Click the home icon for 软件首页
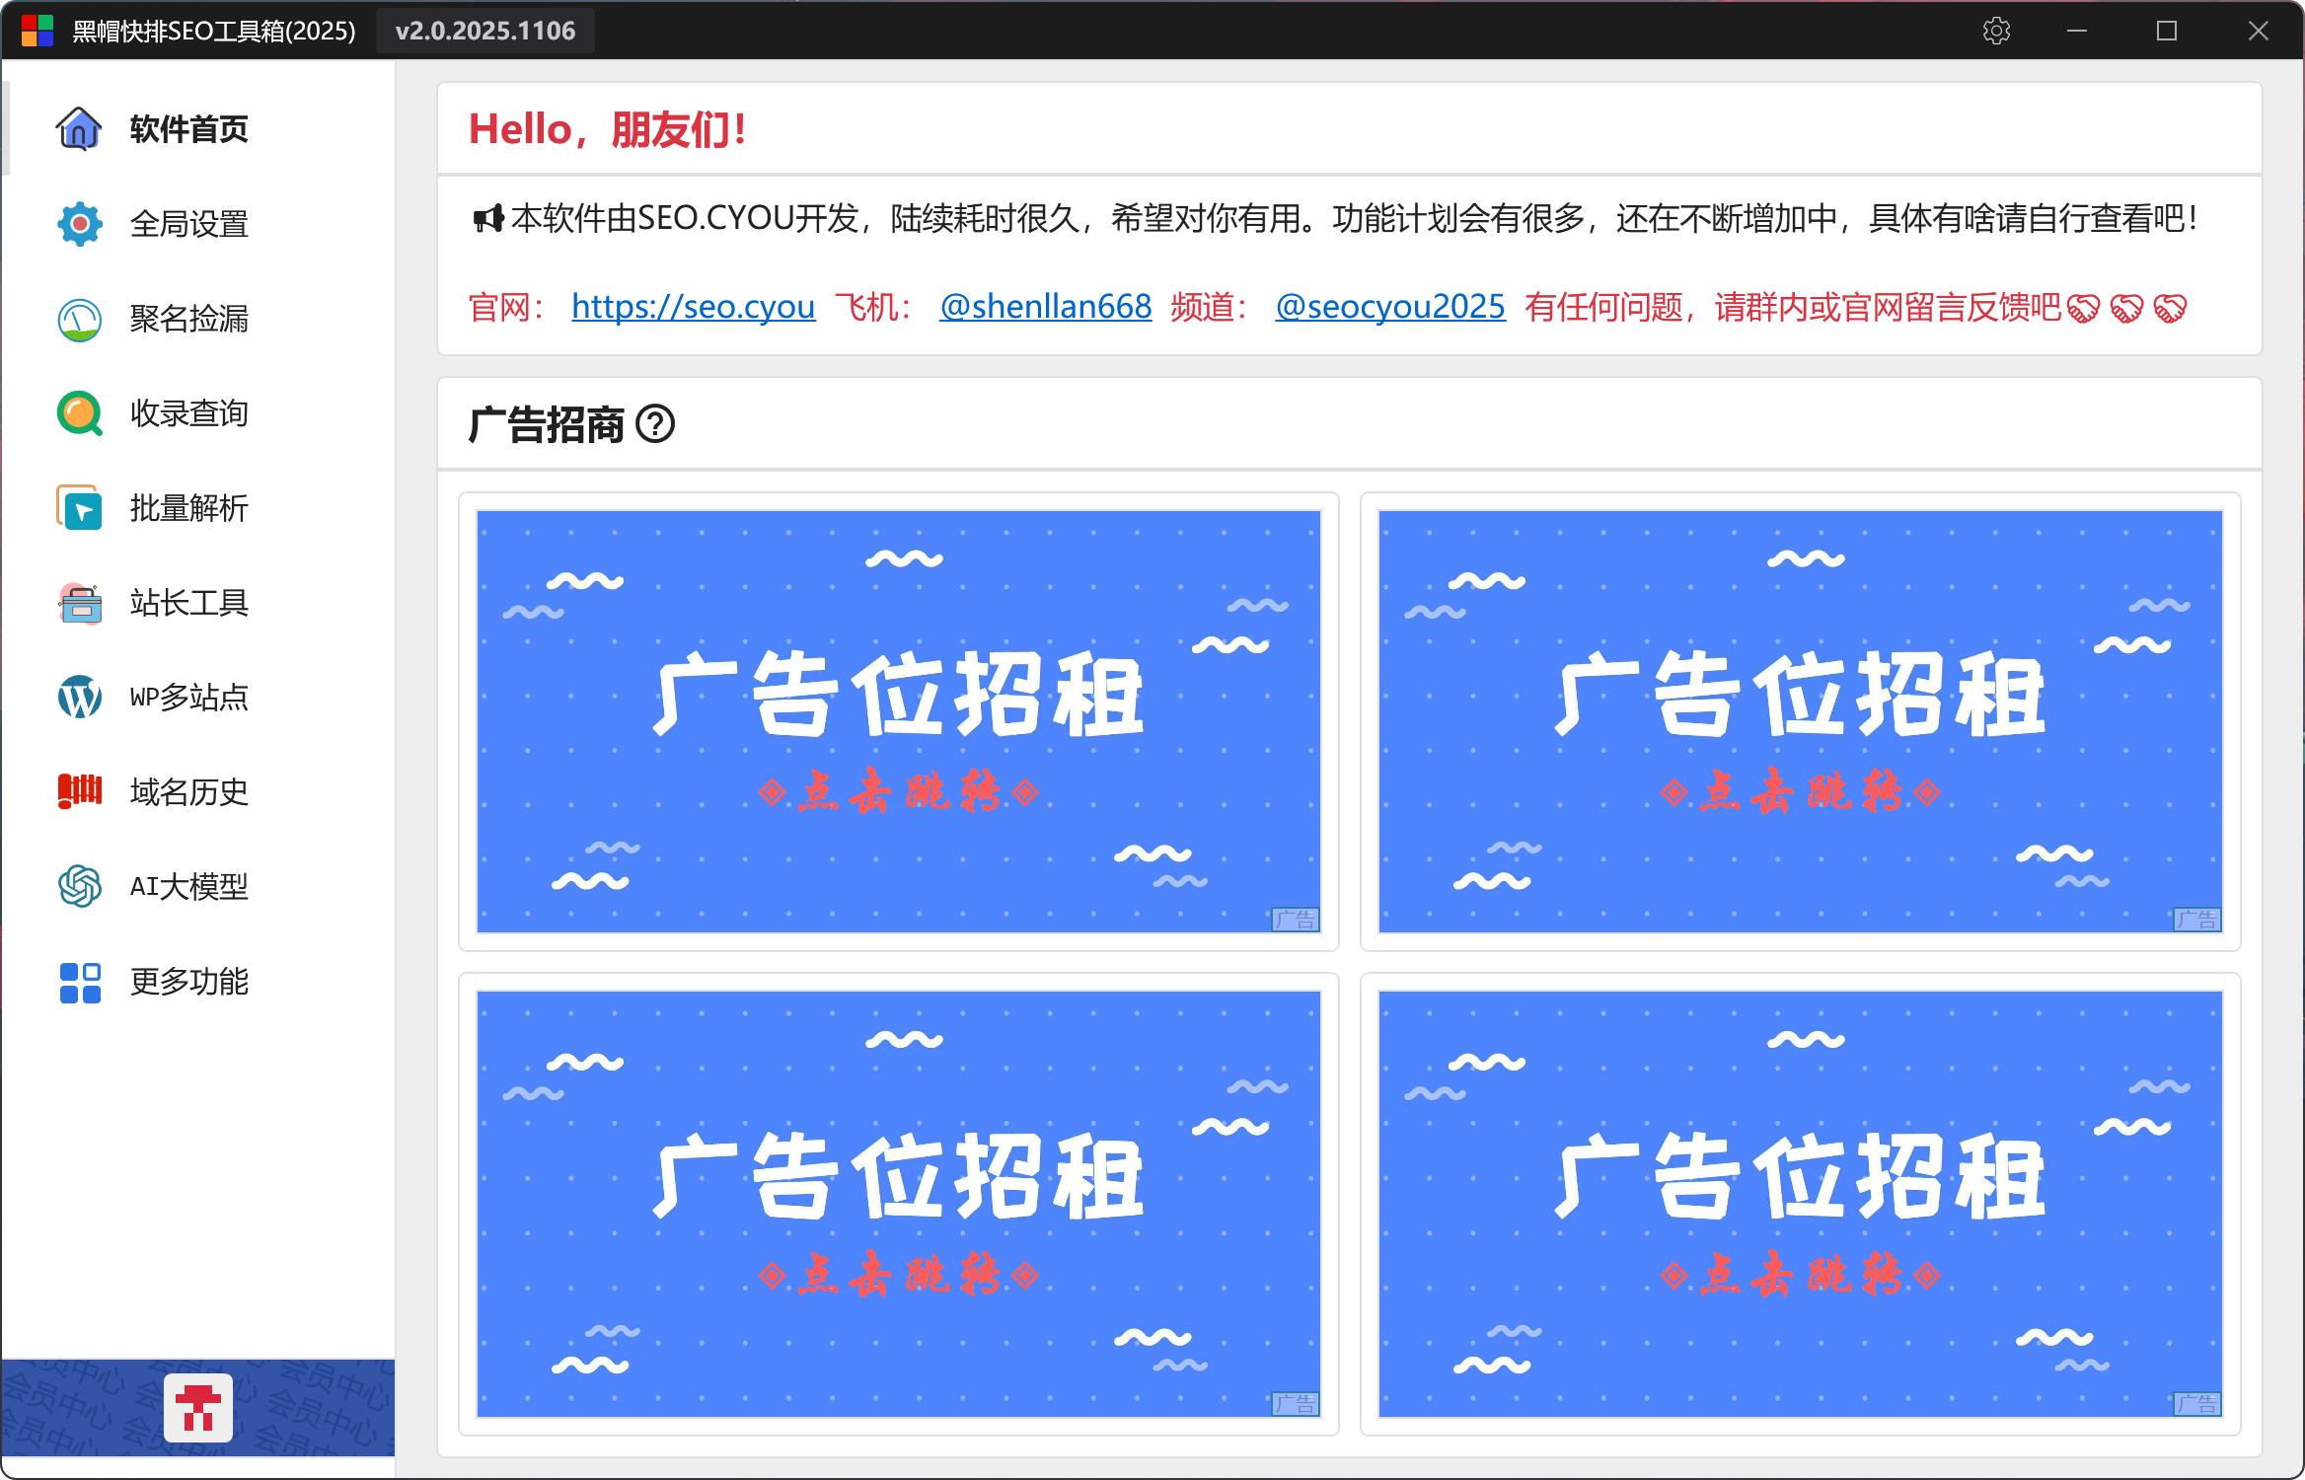 (x=79, y=128)
